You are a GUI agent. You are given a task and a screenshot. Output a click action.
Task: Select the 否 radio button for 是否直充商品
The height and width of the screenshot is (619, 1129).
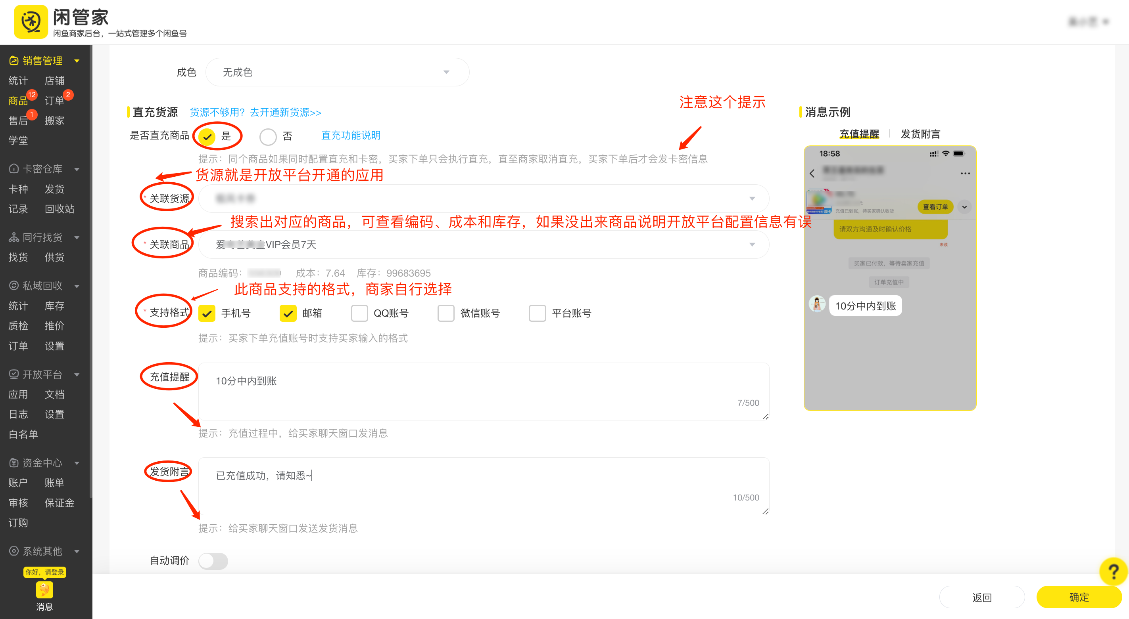coord(268,136)
